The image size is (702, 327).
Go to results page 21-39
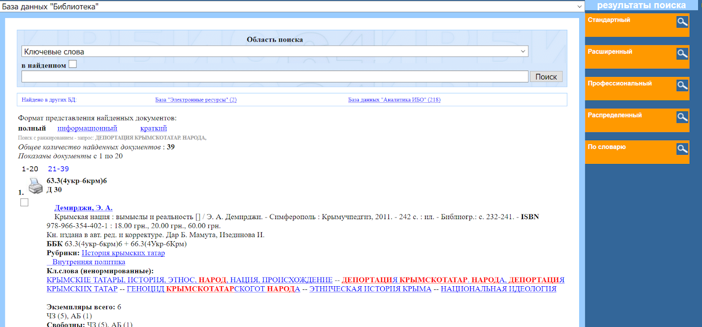pos(58,169)
